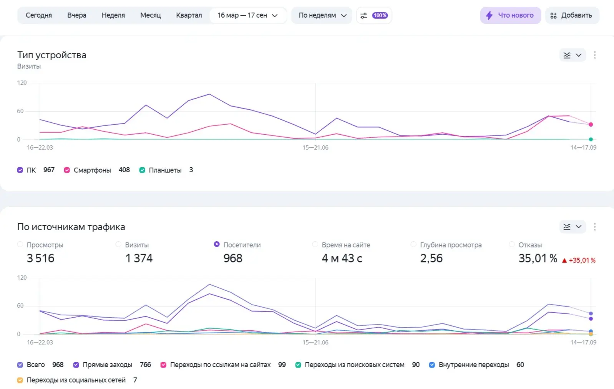Click chart type icon in По источникам трафика widget

click(567, 227)
